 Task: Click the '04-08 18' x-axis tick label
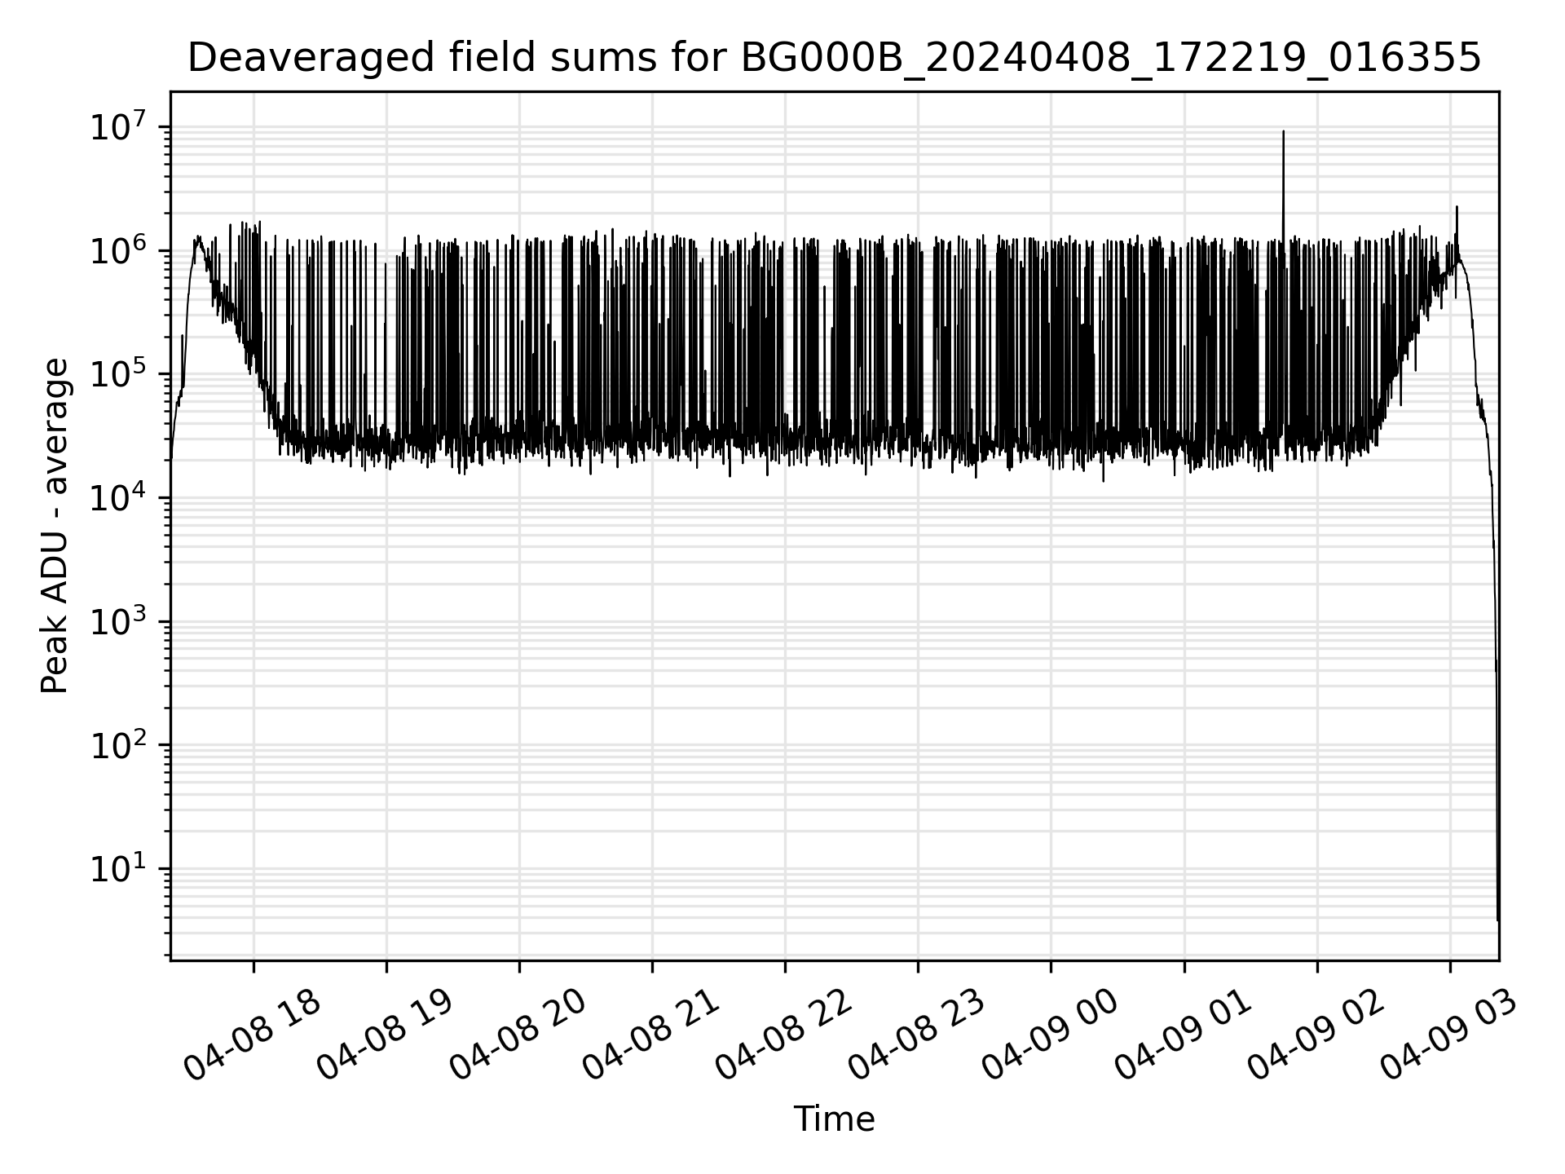[x=253, y=1035]
